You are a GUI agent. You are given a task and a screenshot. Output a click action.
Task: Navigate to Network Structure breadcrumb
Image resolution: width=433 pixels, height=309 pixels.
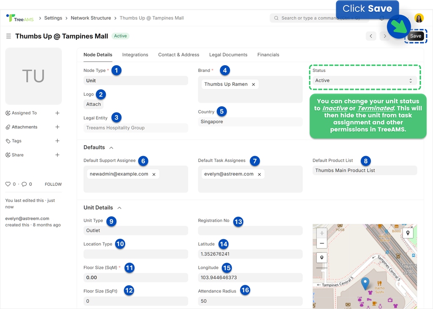click(x=91, y=18)
